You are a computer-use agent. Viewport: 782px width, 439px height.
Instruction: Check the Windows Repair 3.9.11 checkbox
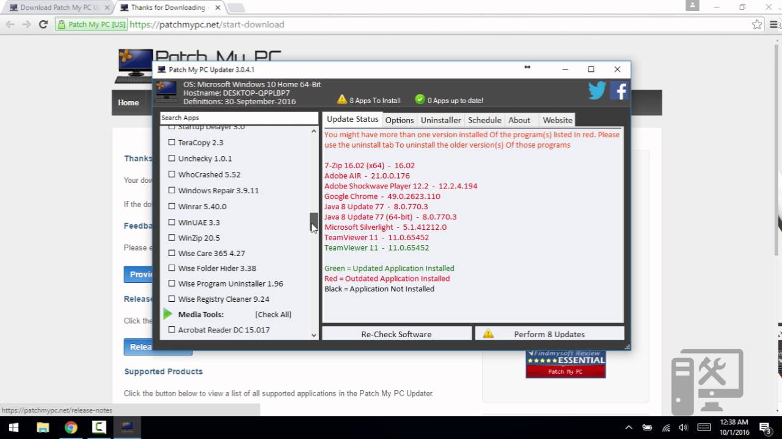[172, 190]
